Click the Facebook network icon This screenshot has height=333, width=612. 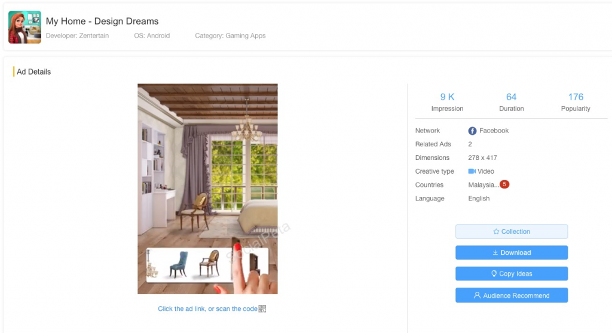click(x=472, y=131)
